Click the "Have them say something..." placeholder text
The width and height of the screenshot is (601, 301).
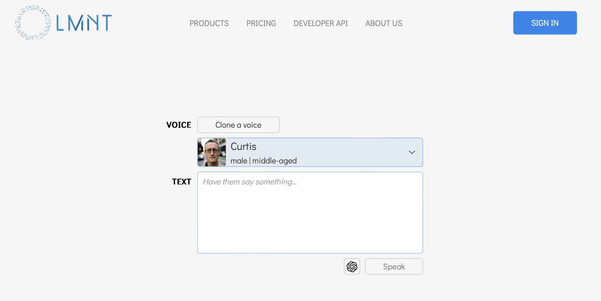[250, 182]
